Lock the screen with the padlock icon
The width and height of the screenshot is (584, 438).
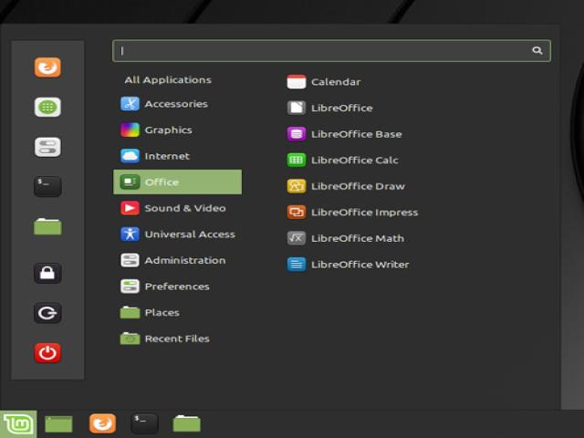click(47, 273)
